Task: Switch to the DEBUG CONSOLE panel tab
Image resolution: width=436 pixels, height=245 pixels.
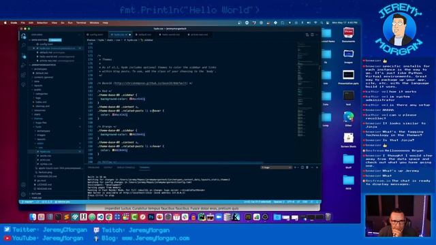Action: (125, 167)
